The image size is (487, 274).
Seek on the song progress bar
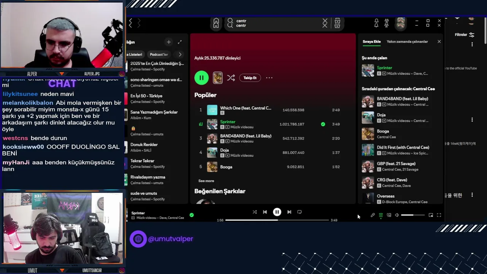[x=277, y=220]
